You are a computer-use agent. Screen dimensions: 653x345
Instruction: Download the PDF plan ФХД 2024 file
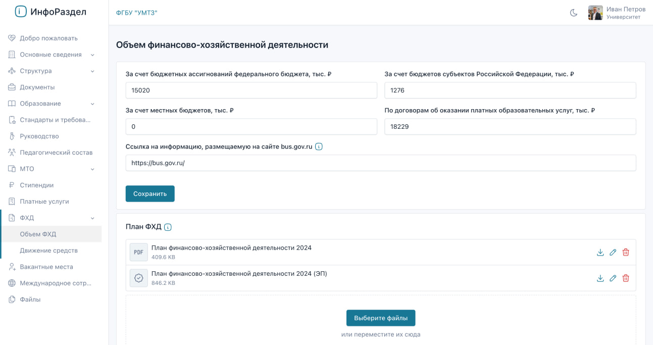(600, 253)
